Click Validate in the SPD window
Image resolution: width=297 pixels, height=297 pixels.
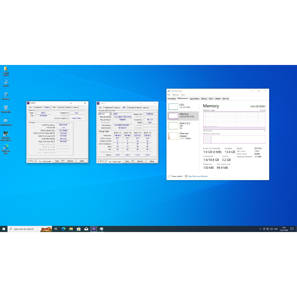pyautogui.click(x=140, y=161)
